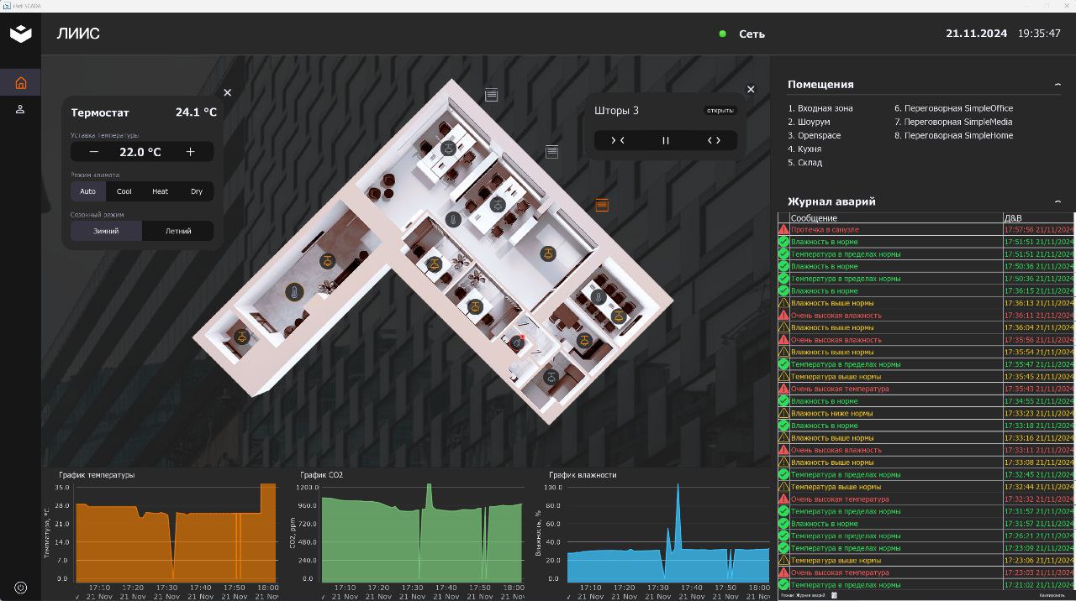Close the Термостат panel
This screenshot has height=601, width=1076.
pyautogui.click(x=227, y=93)
